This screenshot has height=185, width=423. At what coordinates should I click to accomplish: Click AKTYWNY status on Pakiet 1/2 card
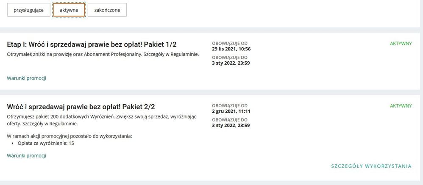pyautogui.click(x=401, y=43)
